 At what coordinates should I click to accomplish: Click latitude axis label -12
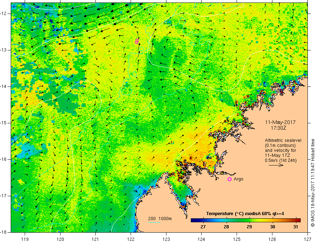tap(4, 14)
